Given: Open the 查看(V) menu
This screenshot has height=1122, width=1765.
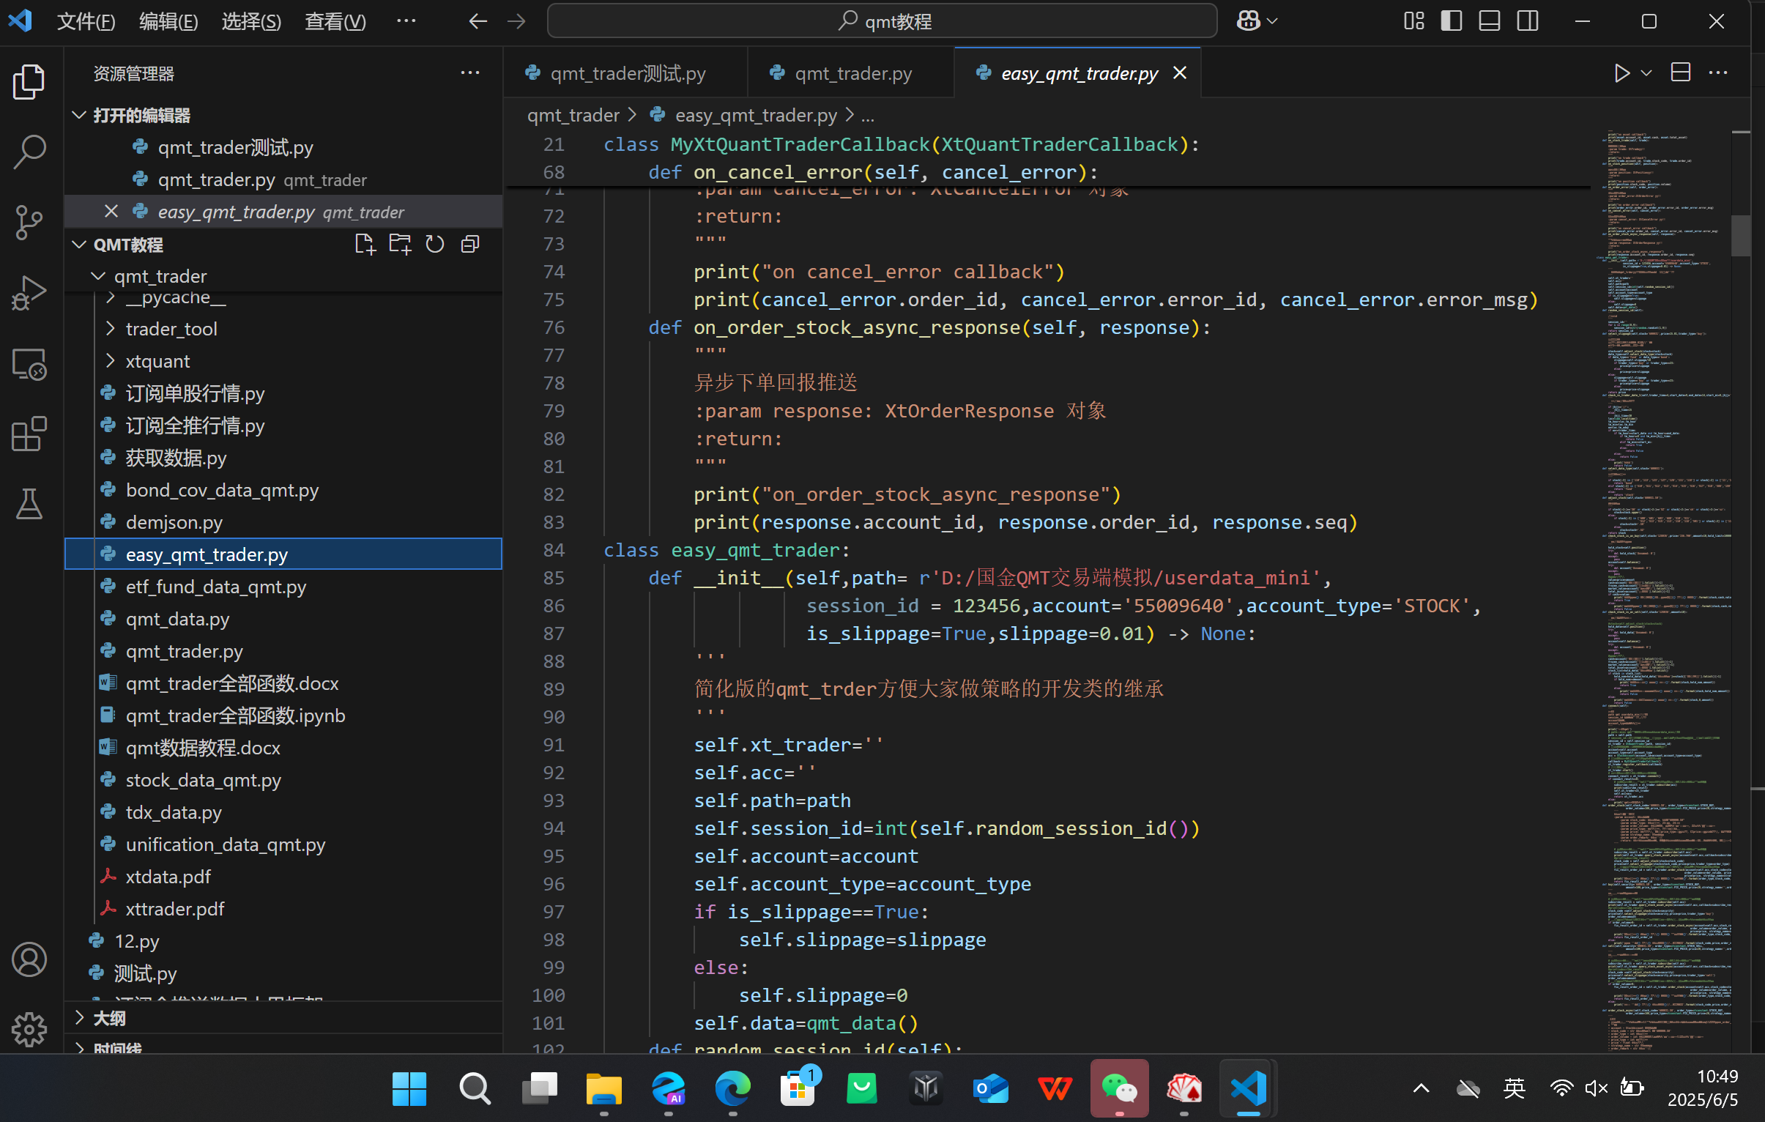Looking at the screenshot, I should point(335,21).
